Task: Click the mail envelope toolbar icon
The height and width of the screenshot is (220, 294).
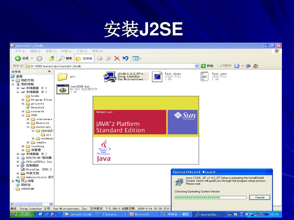Action: pos(237,66)
